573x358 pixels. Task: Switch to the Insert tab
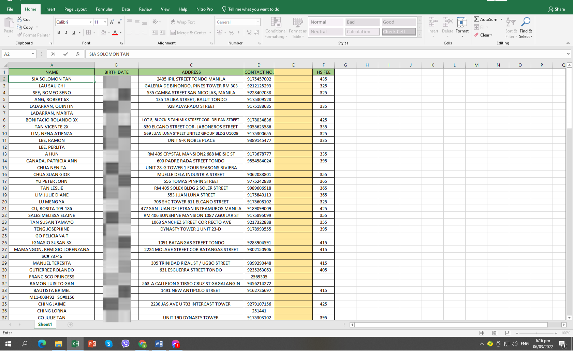(50, 9)
